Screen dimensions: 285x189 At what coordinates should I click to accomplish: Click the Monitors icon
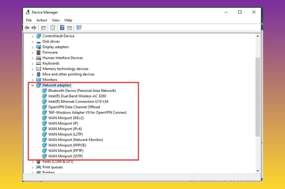[x=38, y=79]
